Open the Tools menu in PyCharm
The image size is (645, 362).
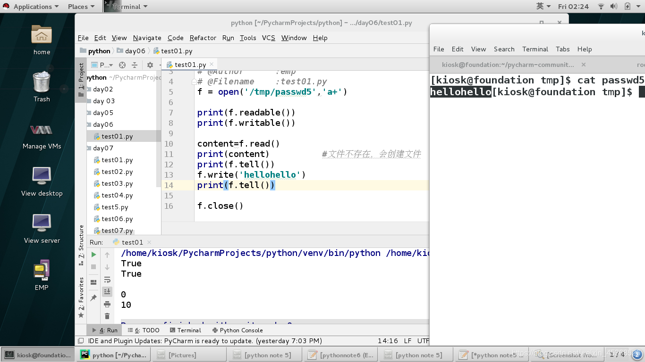coord(248,38)
